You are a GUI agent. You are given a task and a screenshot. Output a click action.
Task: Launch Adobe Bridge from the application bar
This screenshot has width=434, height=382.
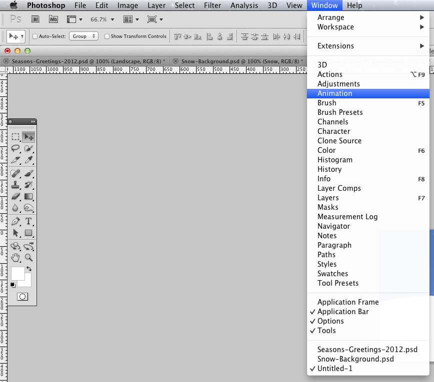pos(35,19)
